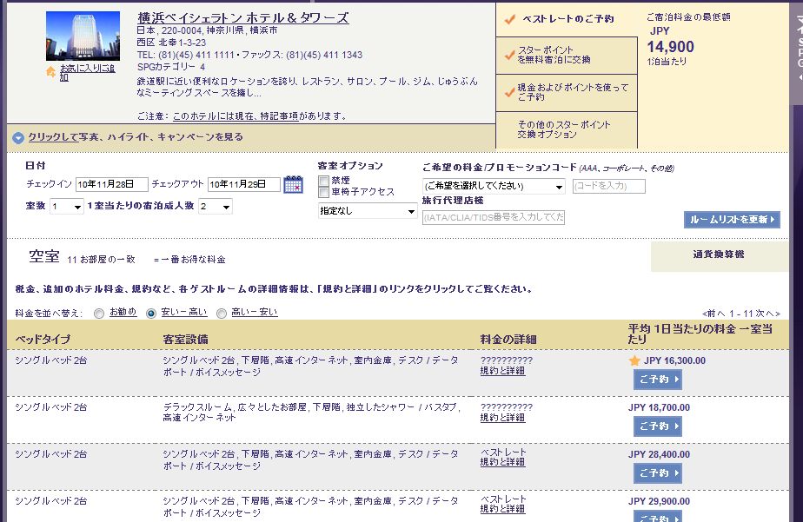Click ご予約 for the JPY 18,700.00 room

point(658,426)
